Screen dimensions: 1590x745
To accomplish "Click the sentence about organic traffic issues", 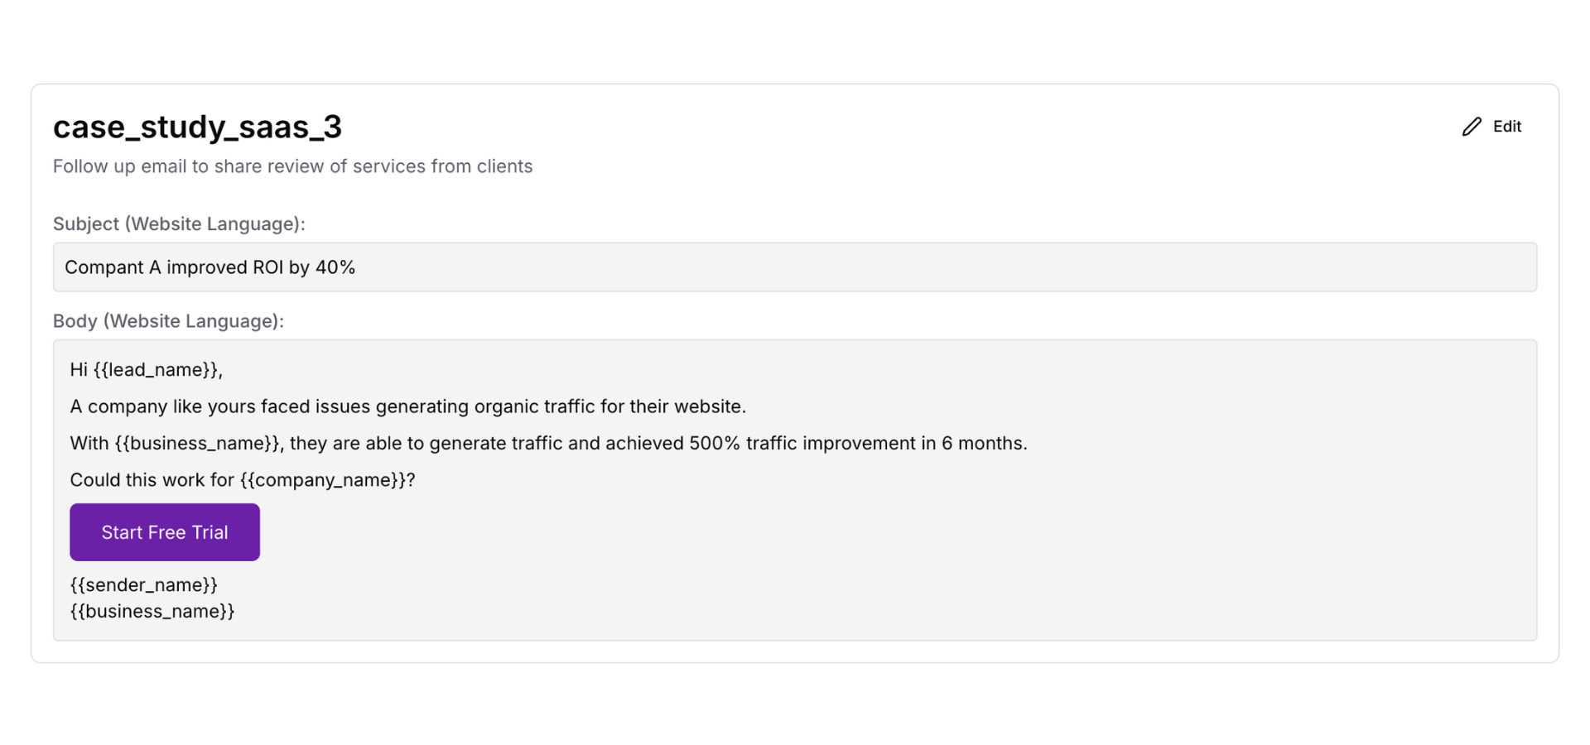I will [407, 406].
